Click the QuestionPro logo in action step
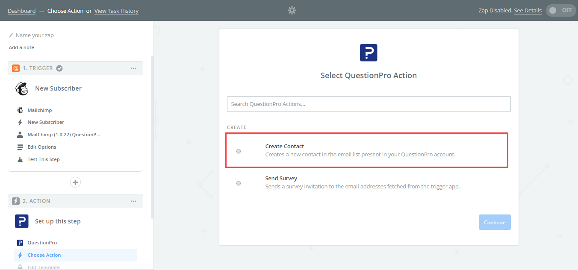The height and width of the screenshot is (270, 578). click(22, 221)
